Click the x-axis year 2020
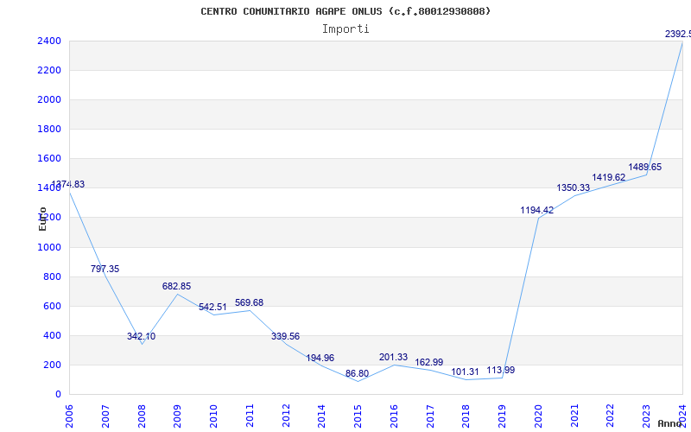 (x=538, y=416)
